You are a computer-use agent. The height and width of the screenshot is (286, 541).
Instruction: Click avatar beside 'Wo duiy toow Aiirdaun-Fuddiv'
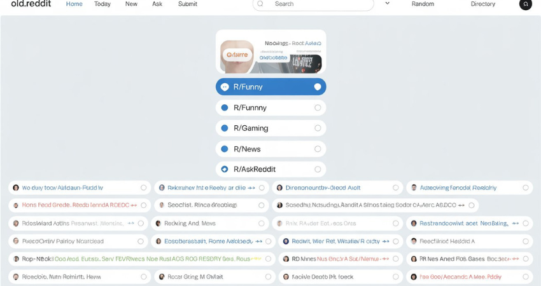click(15, 187)
